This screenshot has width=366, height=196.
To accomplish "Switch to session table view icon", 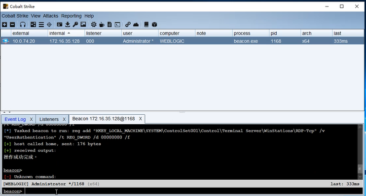I will 41,25.
